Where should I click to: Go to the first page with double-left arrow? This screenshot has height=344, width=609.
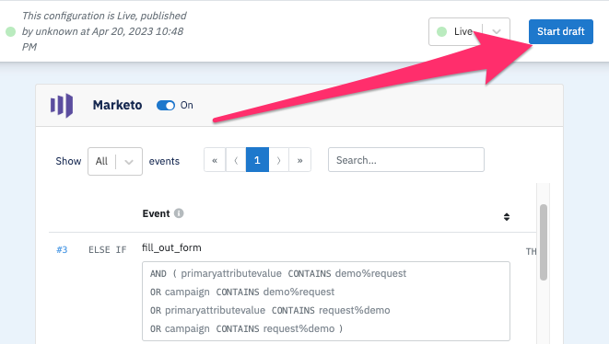215,160
